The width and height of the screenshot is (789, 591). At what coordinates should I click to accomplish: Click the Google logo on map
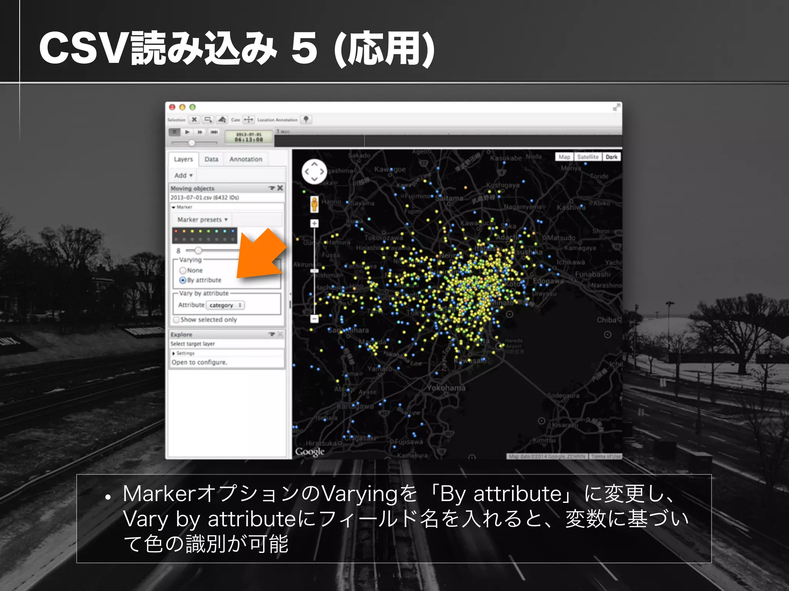[x=310, y=452]
